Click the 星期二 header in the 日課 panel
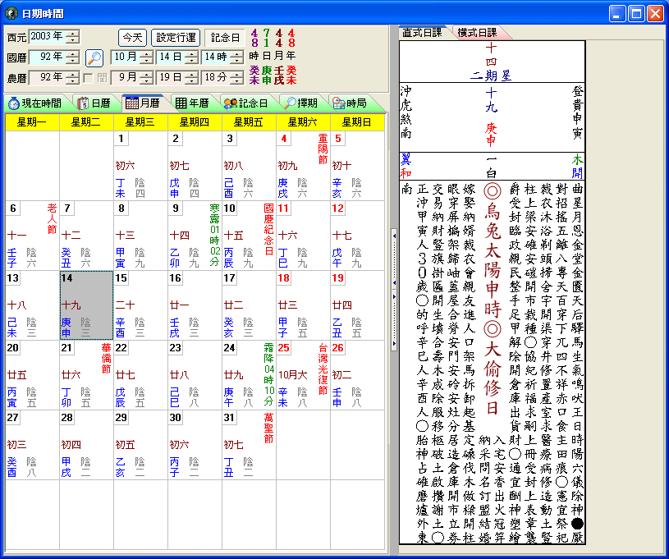Image resolution: width=669 pixels, height=559 pixels. coord(491,76)
